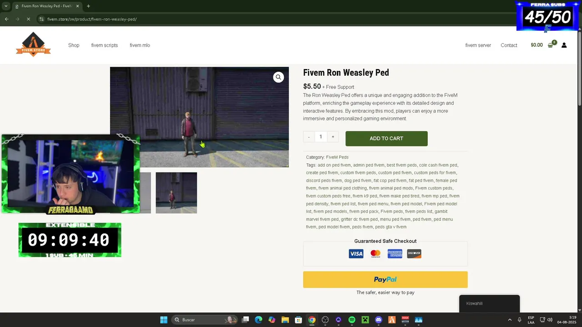Click the main Ron Weasley product image

pos(199,117)
